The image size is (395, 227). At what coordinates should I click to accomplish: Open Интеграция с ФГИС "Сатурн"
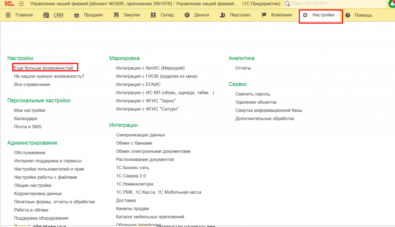pyautogui.click(x=147, y=109)
